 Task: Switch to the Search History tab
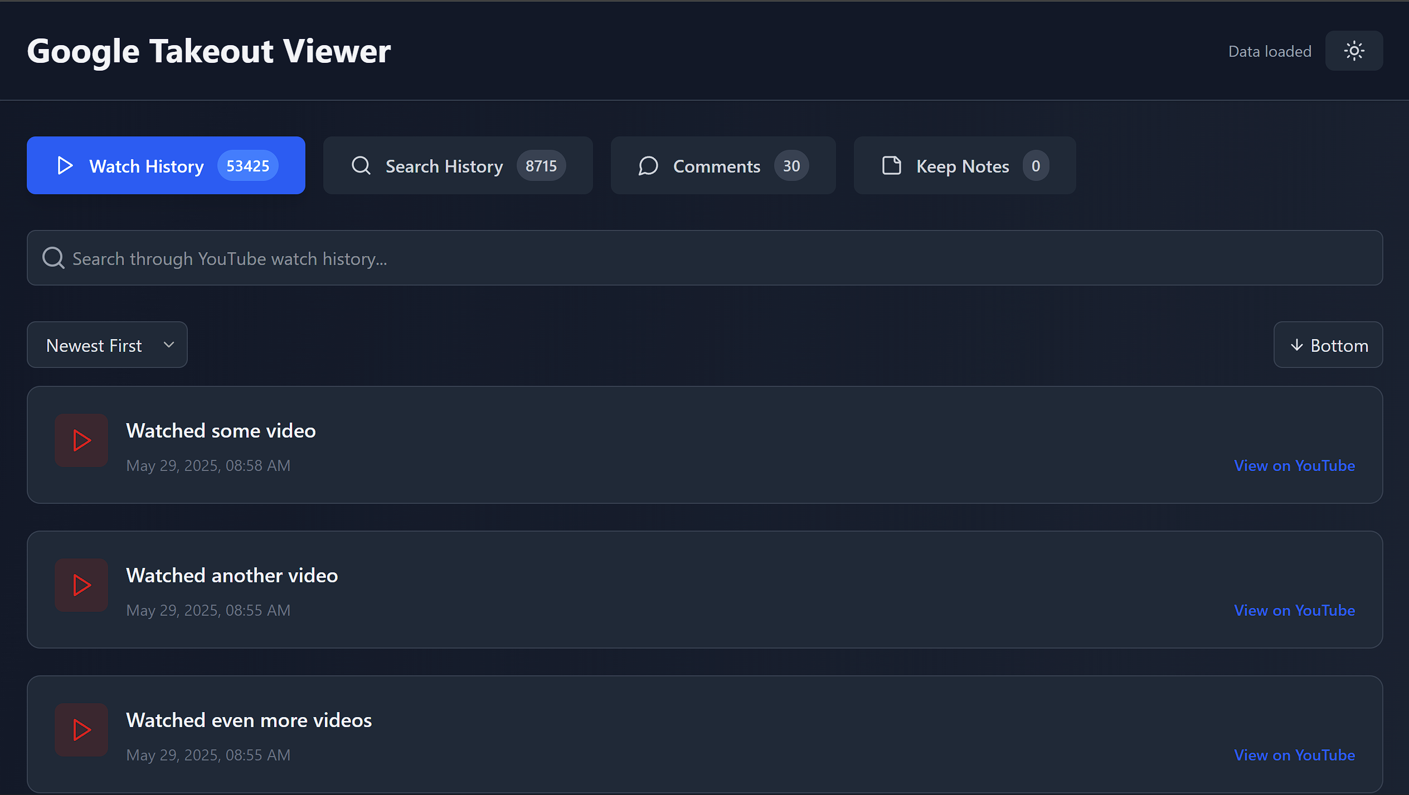[x=458, y=166]
